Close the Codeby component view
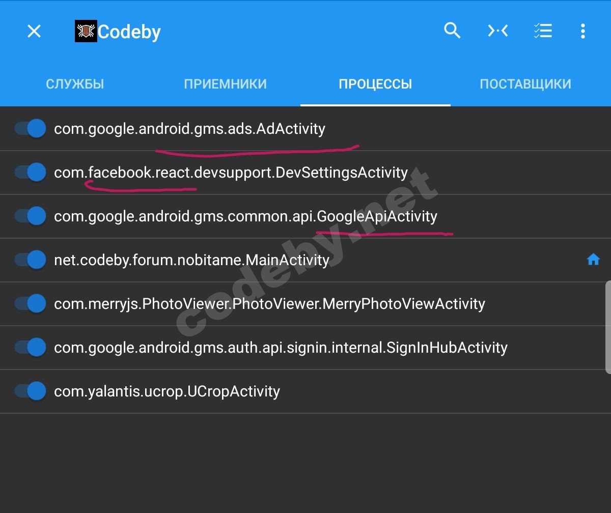 34,32
